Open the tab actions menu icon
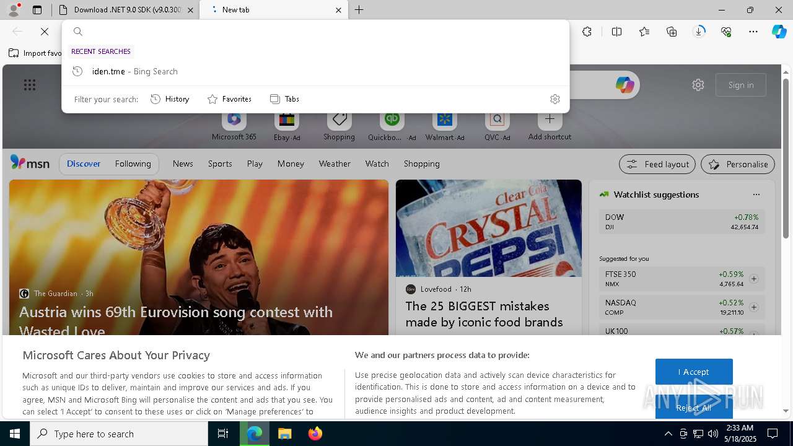This screenshot has width=793, height=446. coord(37,10)
